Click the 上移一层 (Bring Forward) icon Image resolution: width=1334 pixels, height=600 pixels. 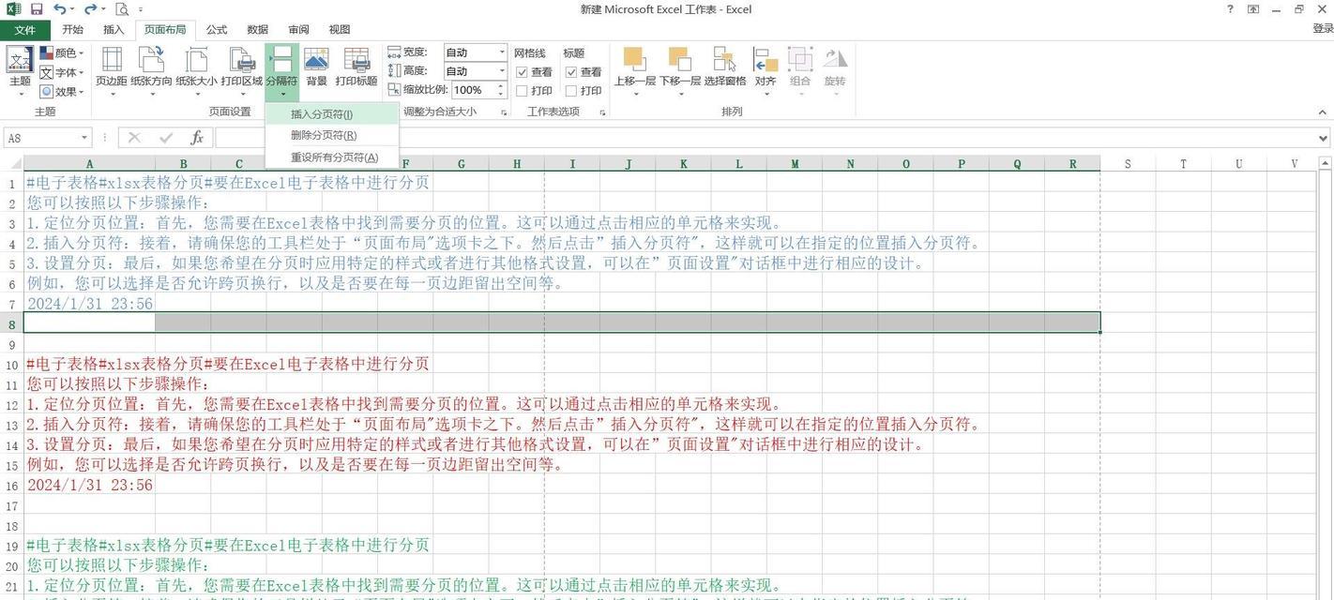[x=634, y=61]
